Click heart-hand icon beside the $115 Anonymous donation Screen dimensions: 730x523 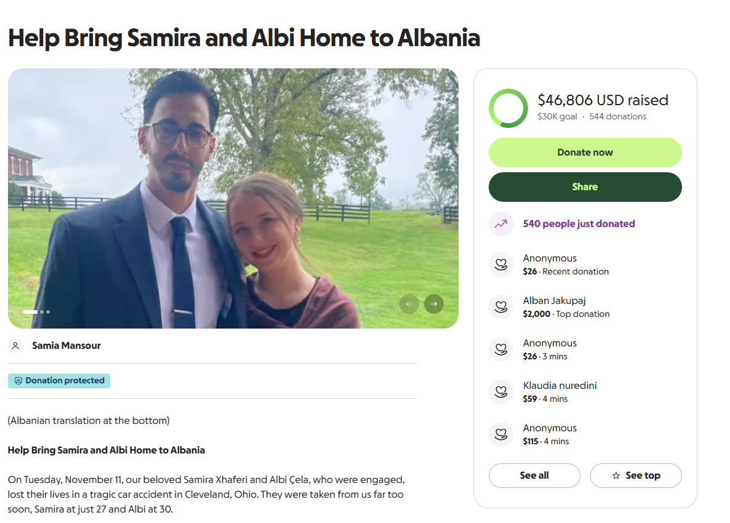[x=501, y=434]
